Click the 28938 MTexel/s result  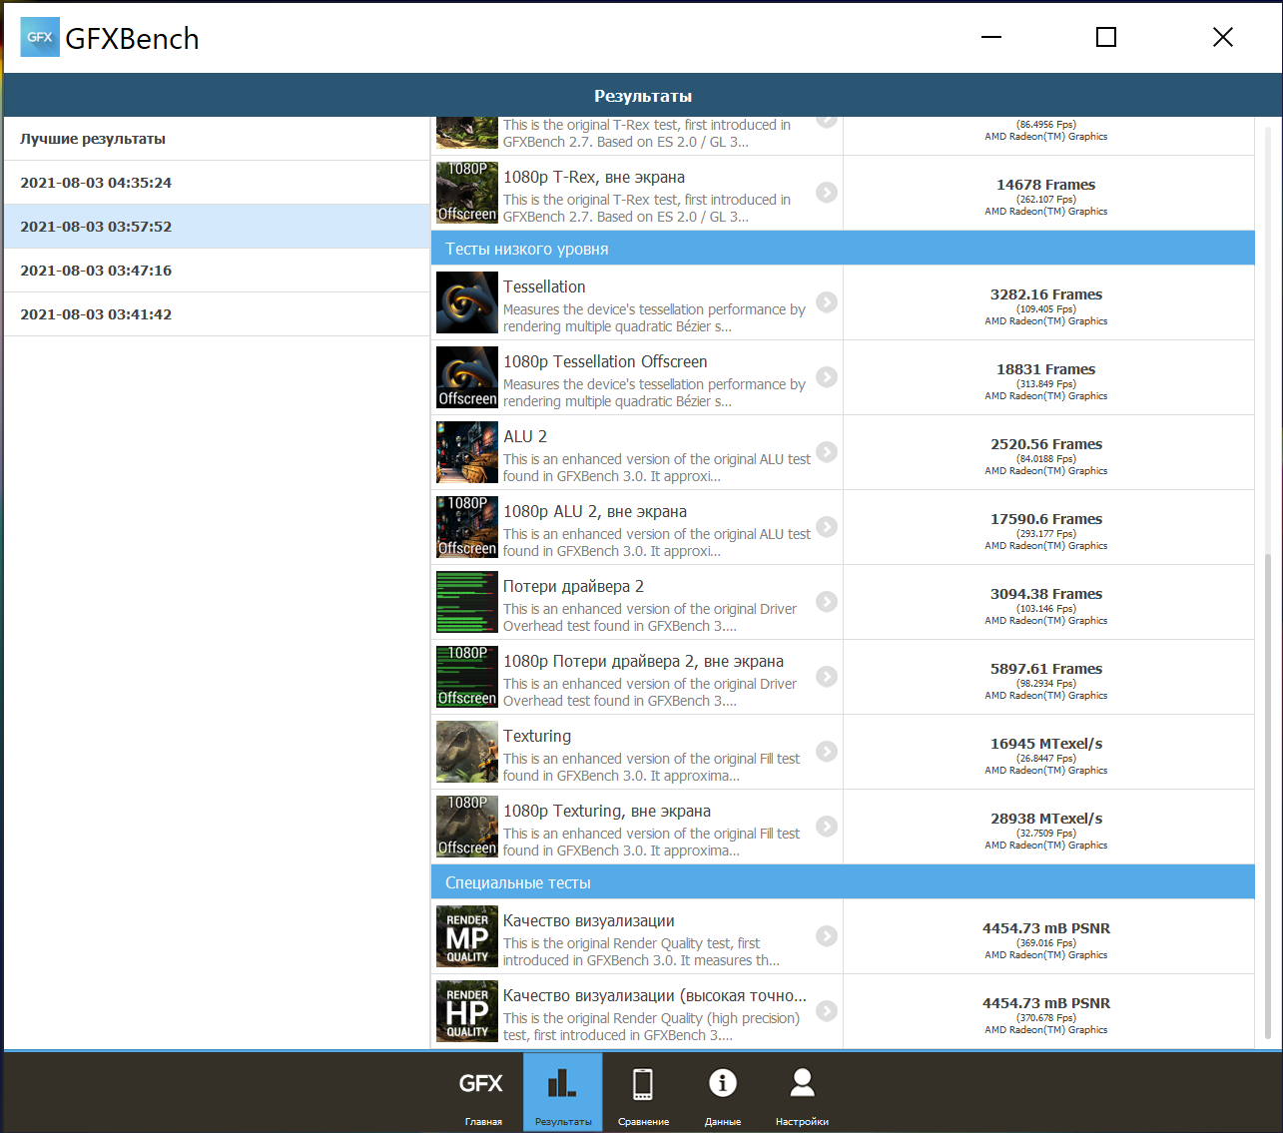[x=1046, y=819]
